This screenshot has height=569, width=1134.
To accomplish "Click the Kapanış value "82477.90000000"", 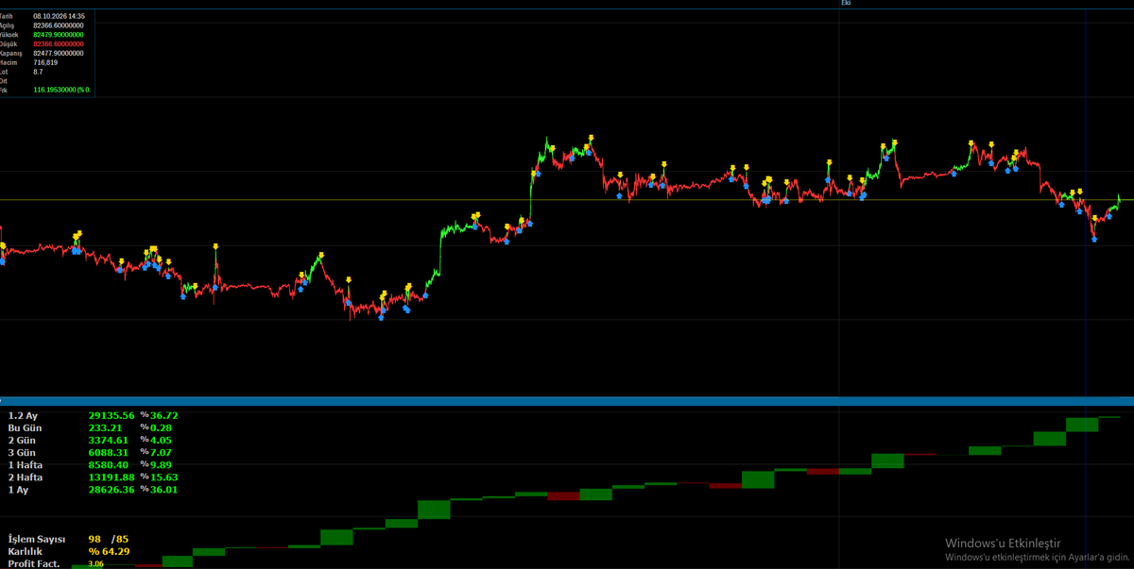I will [59, 54].
